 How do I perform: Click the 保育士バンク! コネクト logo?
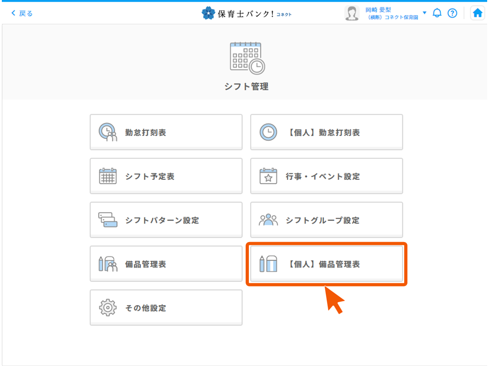tap(247, 13)
